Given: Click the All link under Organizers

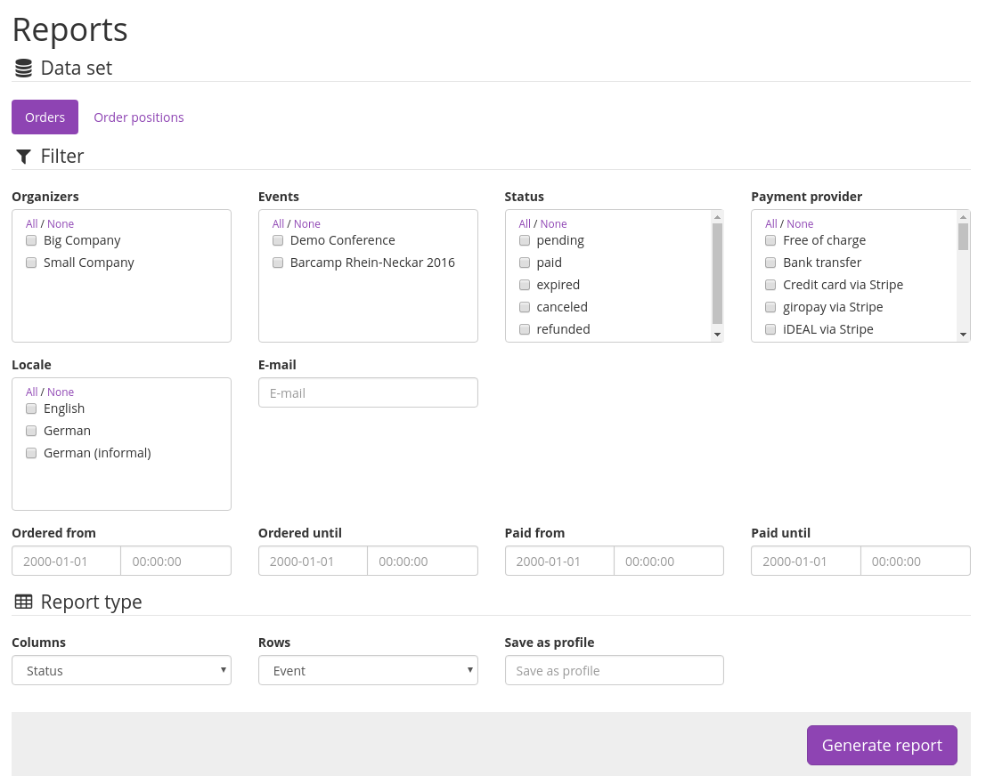Looking at the screenshot, I should tap(32, 224).
